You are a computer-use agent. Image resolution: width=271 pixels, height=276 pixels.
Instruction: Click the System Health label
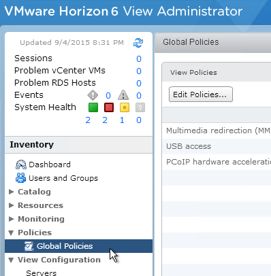pyautogui.click(x=45, y=107)
